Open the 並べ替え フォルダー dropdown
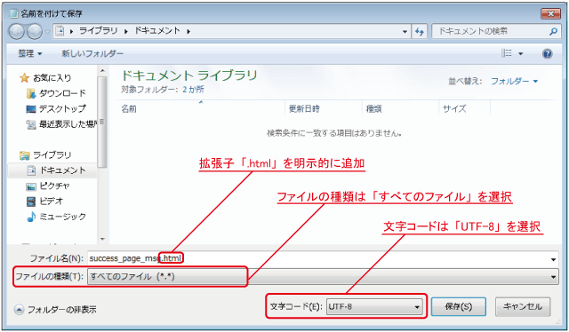569x332 pixels. click(514, 81)
